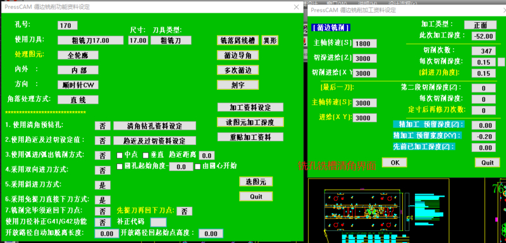Click 主轴转速(S) field showing 1800
The height and width of the screenshot is (243, 506).
(365, 44)
